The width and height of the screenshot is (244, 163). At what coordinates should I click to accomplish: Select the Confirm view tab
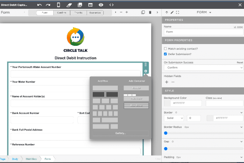tap(62, 13)
